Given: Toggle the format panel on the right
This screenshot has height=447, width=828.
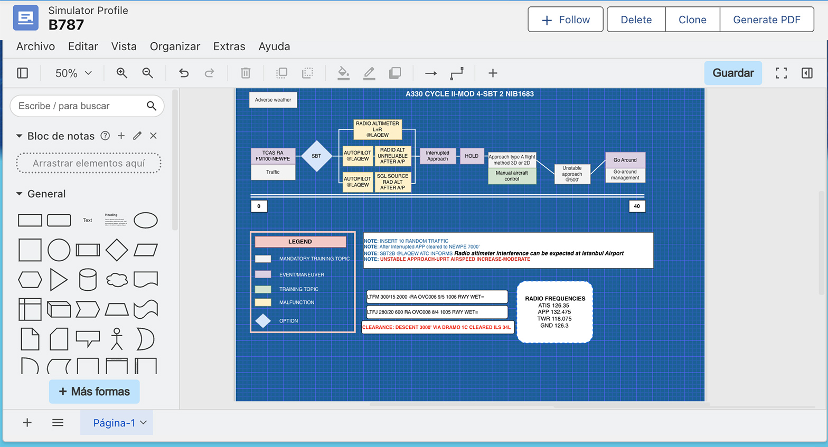Looking at the screenshot, I should click(807, 73).
